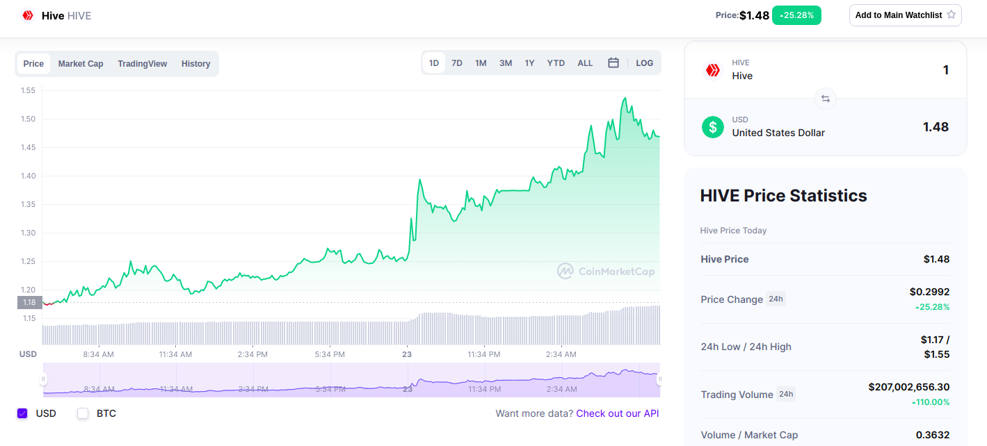Select the 7D time range
The image size is (987, 446).
[457, 63]
